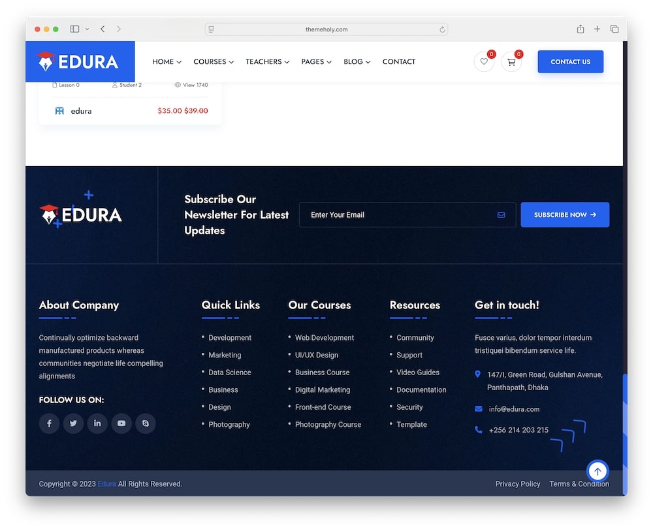Image resolution: width=653 pixels, height=530 pixels.
Task: Click the Skype social icon
Action: 146,423
